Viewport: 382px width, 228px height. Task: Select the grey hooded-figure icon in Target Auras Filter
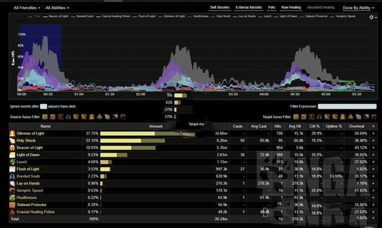pyautogui.click(x=319, y=117)
